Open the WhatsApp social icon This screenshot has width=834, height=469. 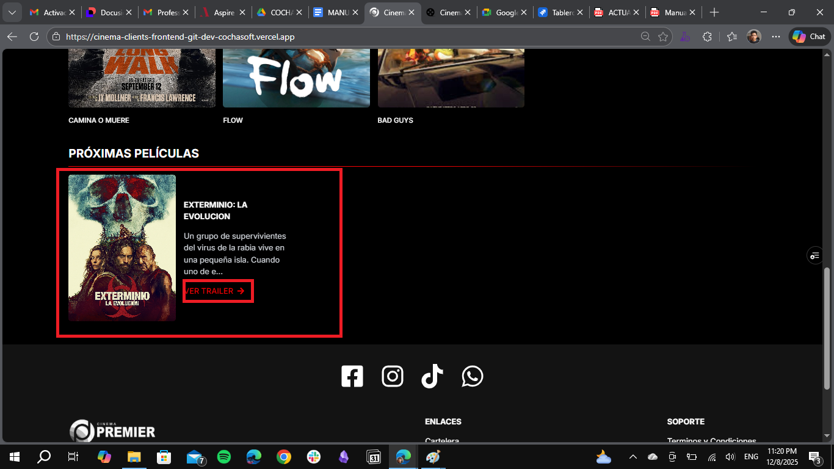click(472, 376)
